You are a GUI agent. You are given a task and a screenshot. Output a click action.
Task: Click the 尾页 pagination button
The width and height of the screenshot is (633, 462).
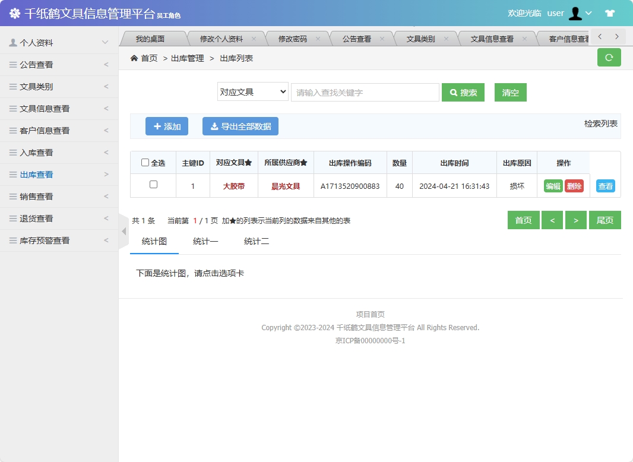point(605,220)
